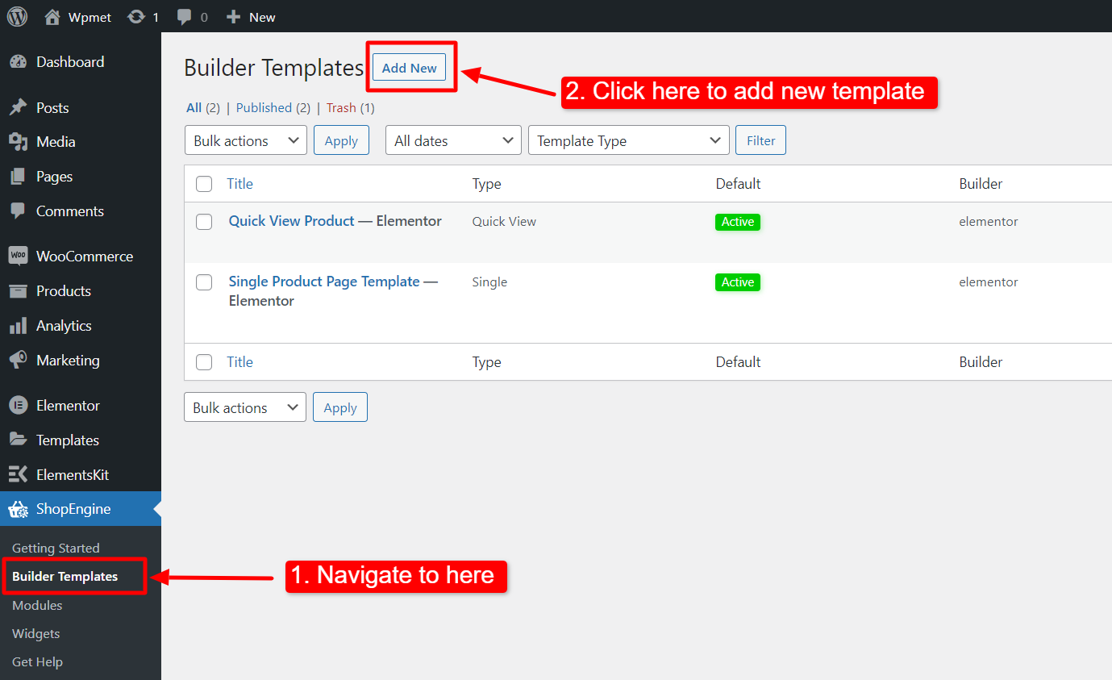Viewport: 1112px width, 680px height.
Task: Open the Analytics bar-chart icon
Action: pos(18,325)
